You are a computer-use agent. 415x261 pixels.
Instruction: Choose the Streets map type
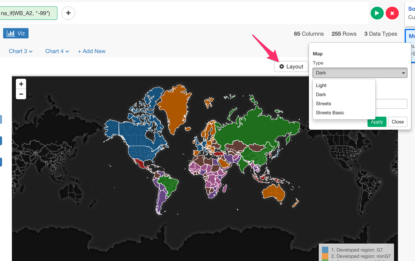[344, 104]
